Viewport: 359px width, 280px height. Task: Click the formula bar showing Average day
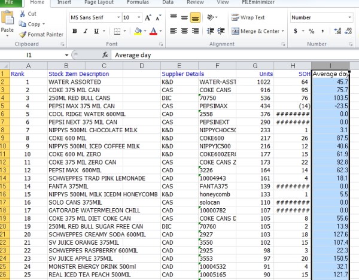click(x=235, y=55)
